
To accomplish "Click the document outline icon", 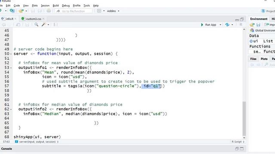I will pyautogui.click(x=241, y=25).
